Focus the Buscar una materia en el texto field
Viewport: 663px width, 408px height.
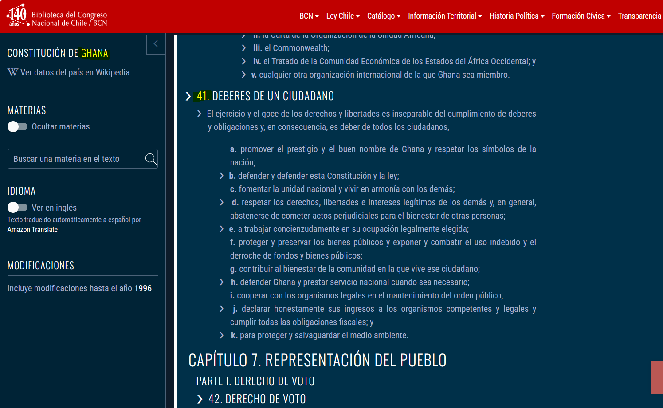coord(82,159)
